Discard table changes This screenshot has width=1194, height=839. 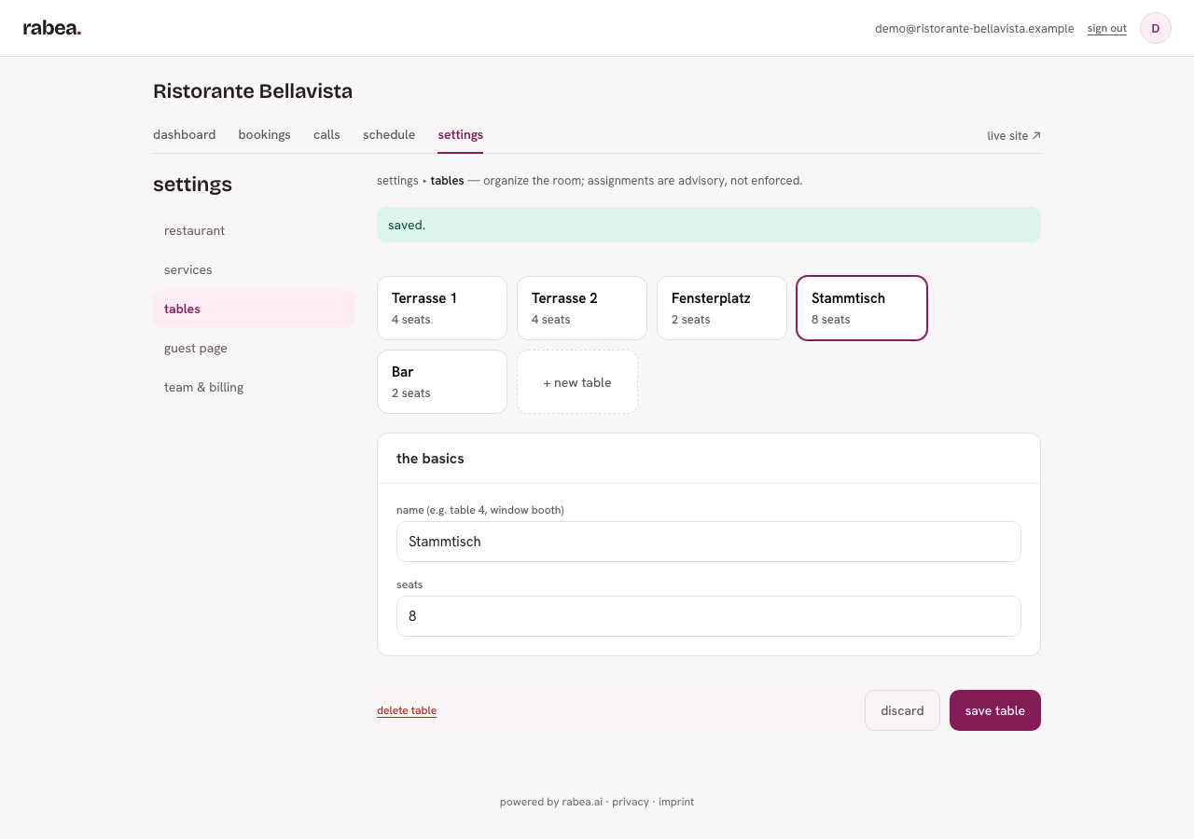pyautogui.click(x=902, y=710)
